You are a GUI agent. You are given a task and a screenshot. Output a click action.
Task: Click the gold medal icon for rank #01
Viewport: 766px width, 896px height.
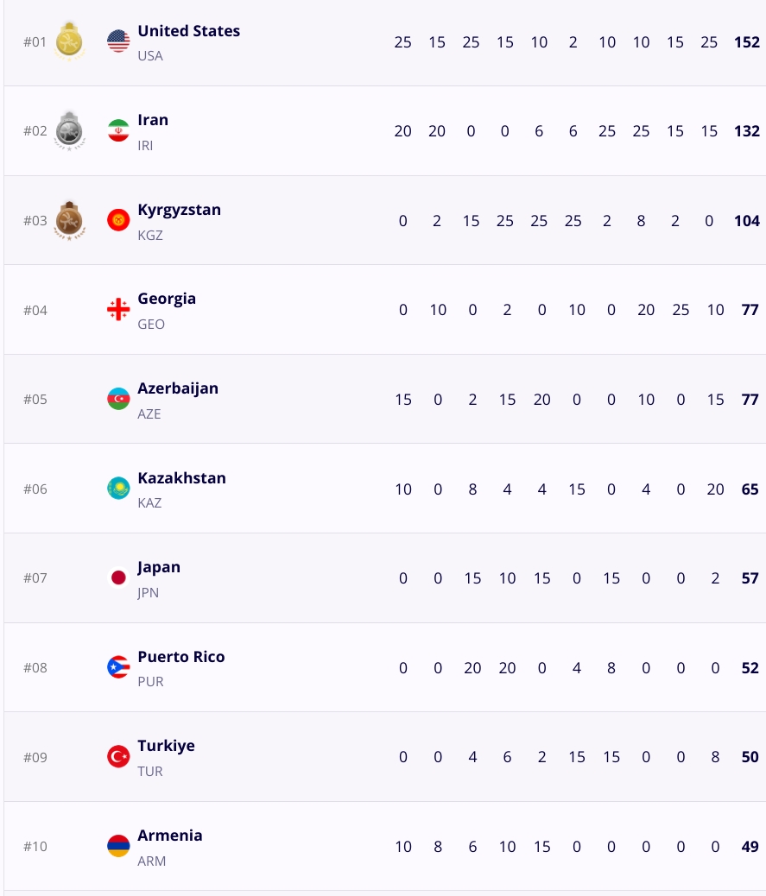(x=69, y=41)
